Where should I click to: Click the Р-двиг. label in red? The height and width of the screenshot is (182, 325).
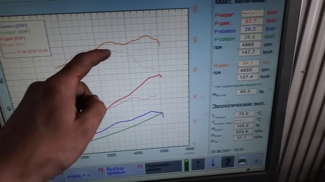pyautogui.click(x=223, y=23)
